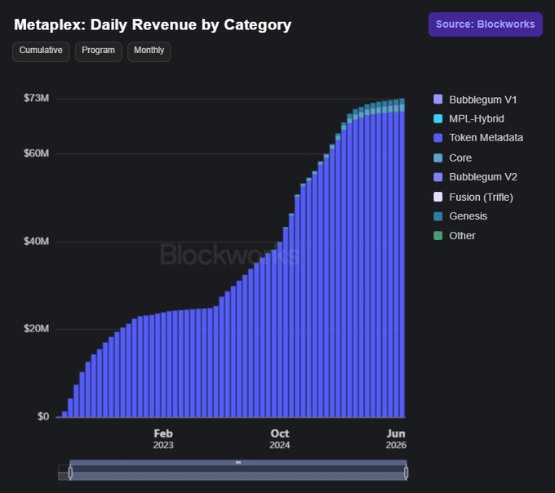Screen dimensions: 555x493
Task: Click the Other legend label
Action: pos(462,236)
